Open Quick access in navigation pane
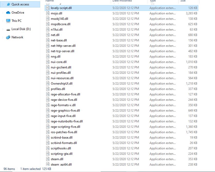The image size is (215, 172). point(20,4)
